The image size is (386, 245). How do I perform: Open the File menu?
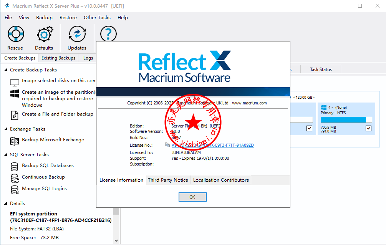pyautogui.click(x=8, y=18)
